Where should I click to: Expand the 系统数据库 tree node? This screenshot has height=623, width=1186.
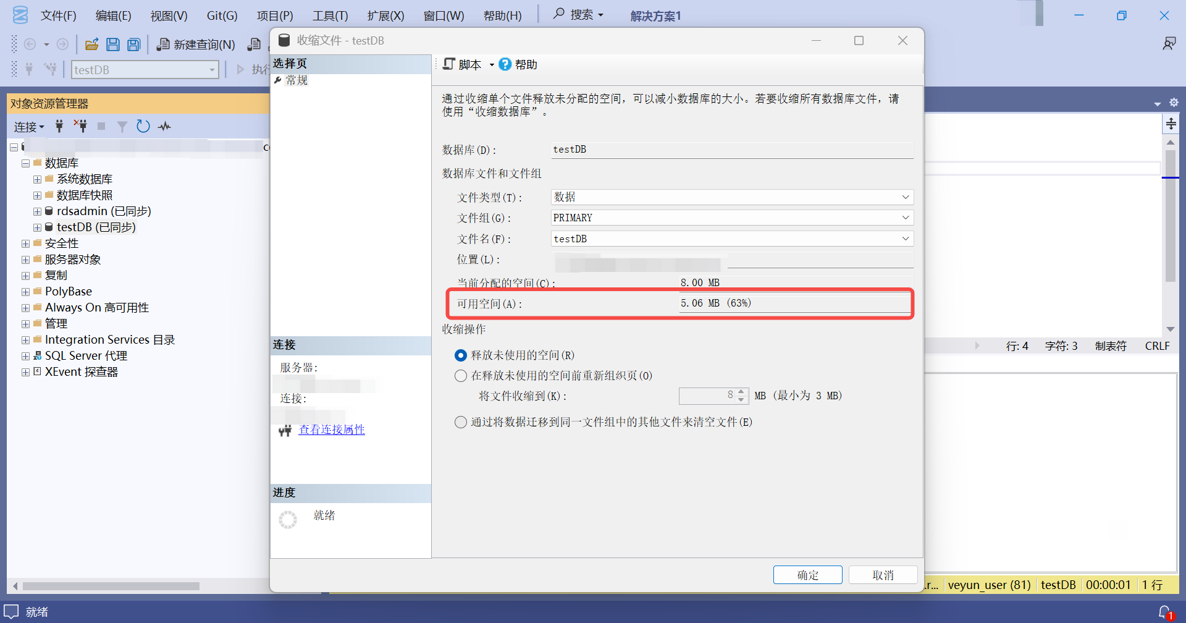click(38, 179)
